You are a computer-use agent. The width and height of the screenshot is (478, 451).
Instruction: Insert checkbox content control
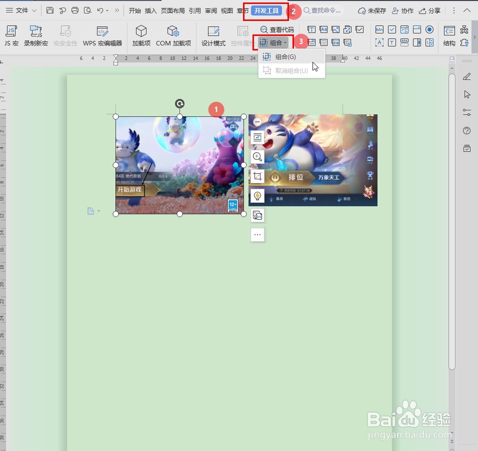pos(359,29)
